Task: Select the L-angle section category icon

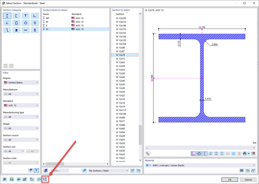Action: [35, 16]
